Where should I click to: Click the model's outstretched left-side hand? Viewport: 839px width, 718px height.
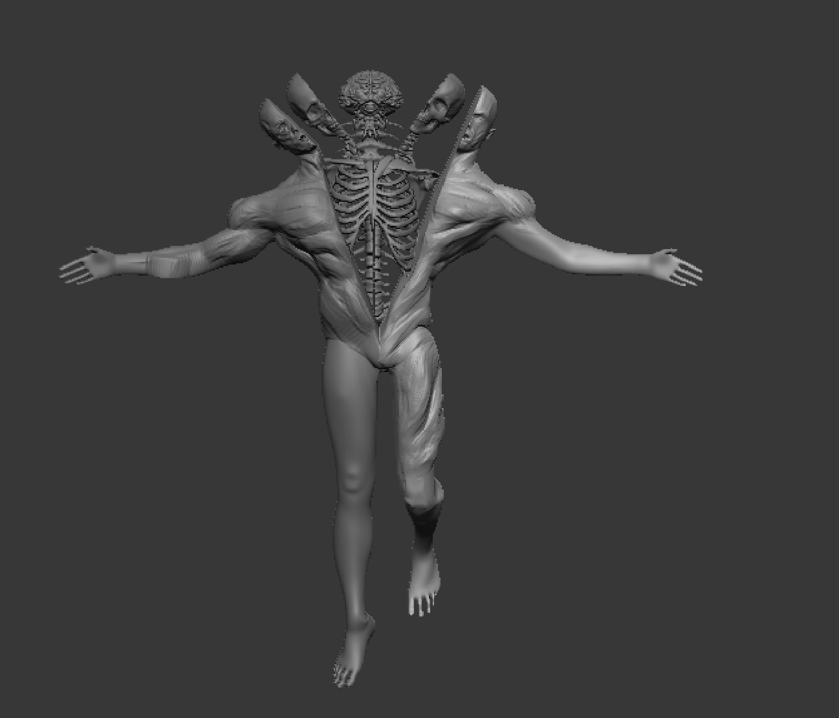87,265
